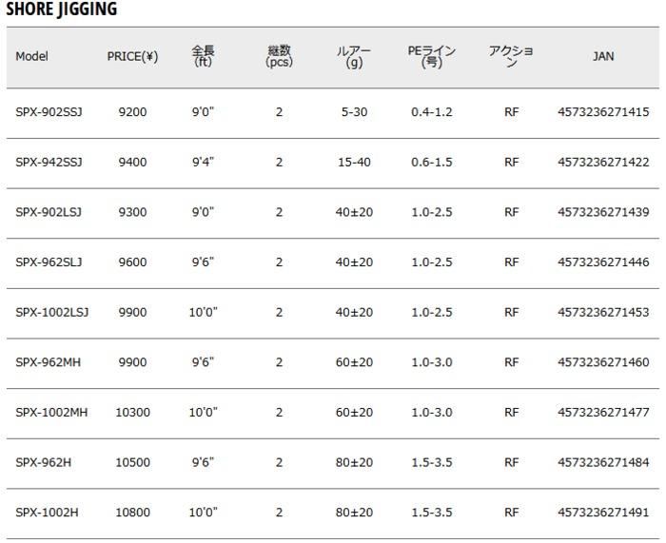Click JAN code 4573236271491
This screenshot has height=543, width=666.
(603, 513)
